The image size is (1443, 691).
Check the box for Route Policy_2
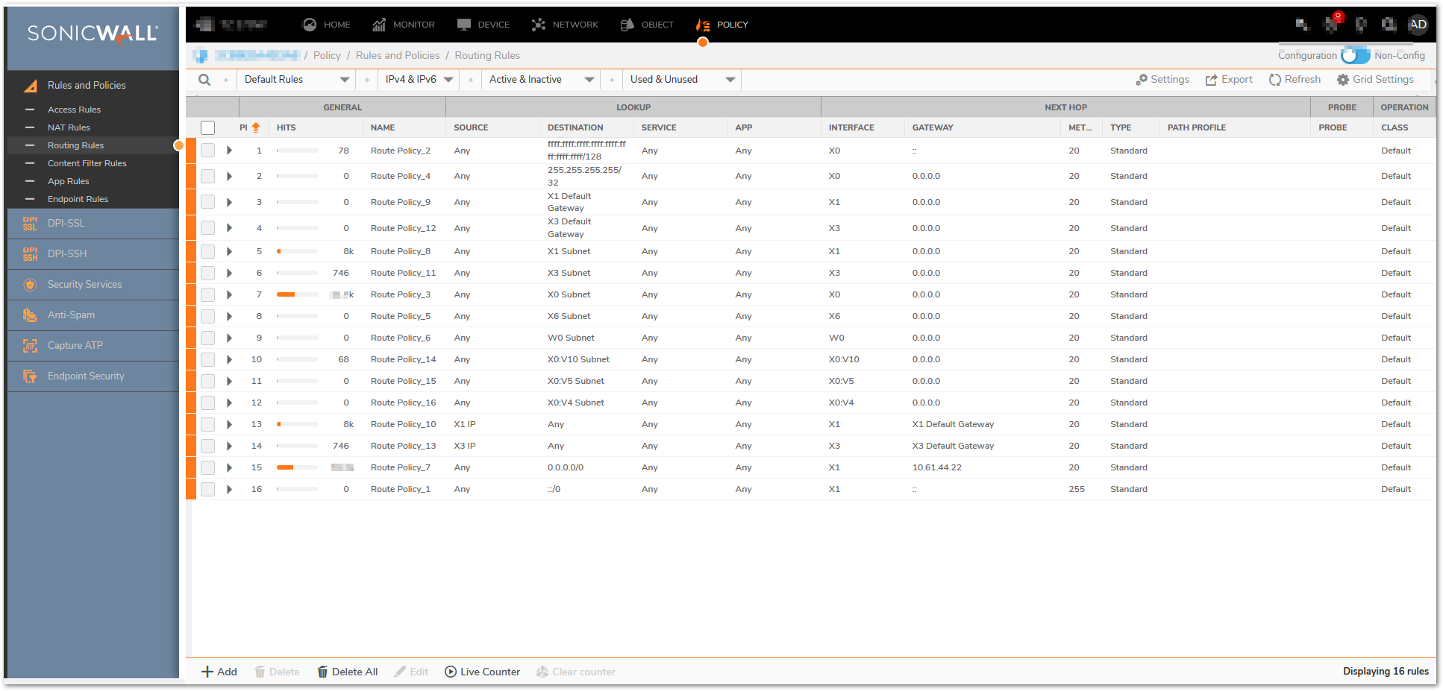[x=208, y=151]
